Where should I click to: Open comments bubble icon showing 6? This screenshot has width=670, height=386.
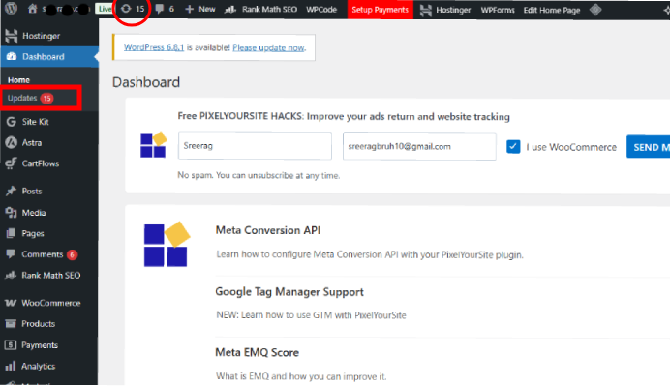pos(165,9)
